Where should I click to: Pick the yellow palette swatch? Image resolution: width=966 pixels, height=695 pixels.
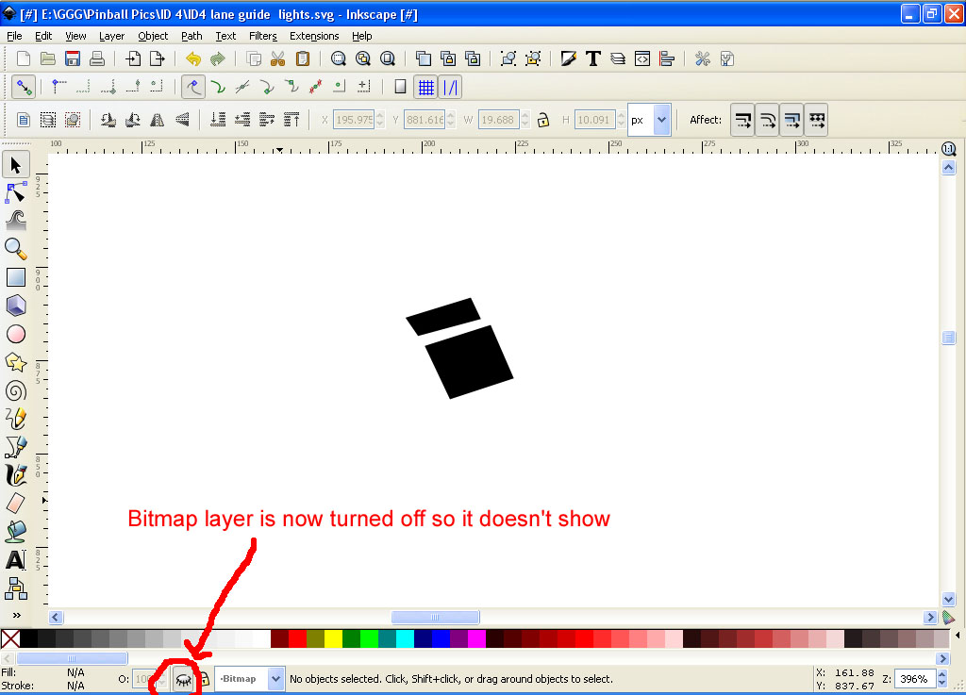[x=333, y=638]
